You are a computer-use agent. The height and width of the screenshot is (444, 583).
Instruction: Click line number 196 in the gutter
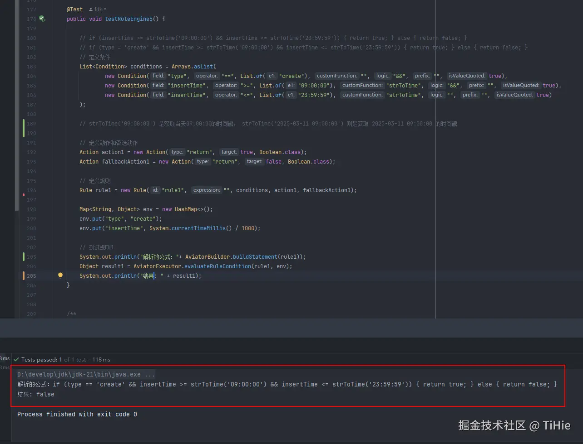click(31, 190)
